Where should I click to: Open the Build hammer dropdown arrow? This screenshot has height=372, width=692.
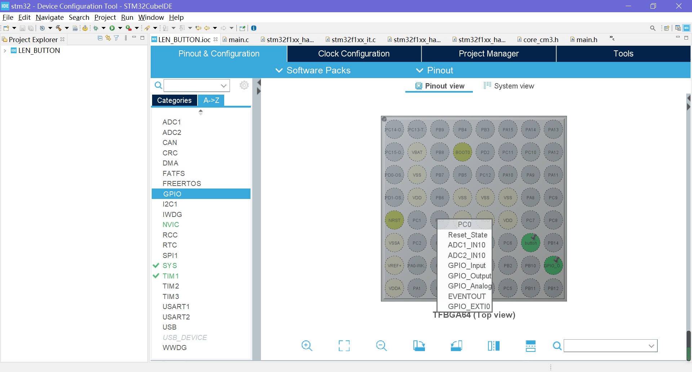[x=67, y=28]
